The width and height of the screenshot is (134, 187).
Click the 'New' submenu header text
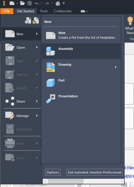(48, 22)
